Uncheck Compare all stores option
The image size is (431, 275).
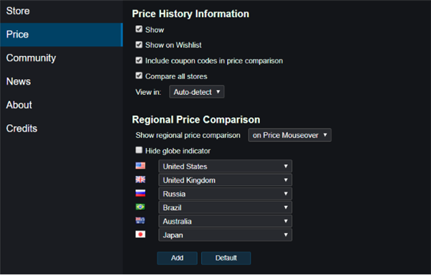tap(139, 75)
